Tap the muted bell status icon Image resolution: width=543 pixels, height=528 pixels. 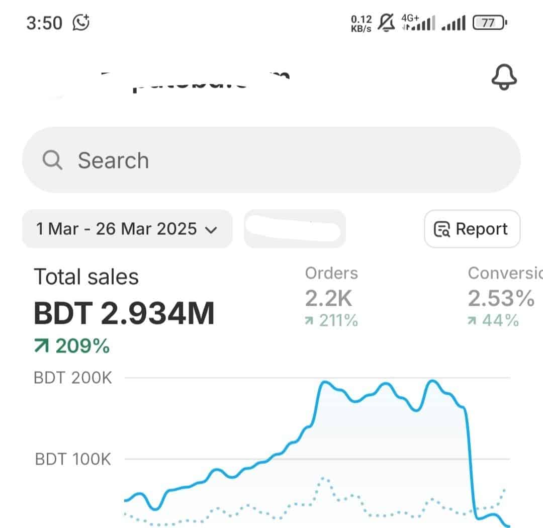click(386, 23)
